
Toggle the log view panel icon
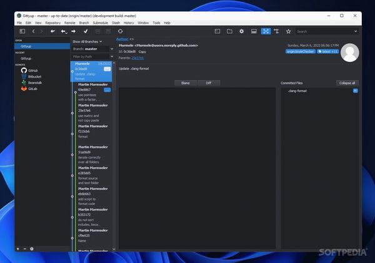coord(254,31)
